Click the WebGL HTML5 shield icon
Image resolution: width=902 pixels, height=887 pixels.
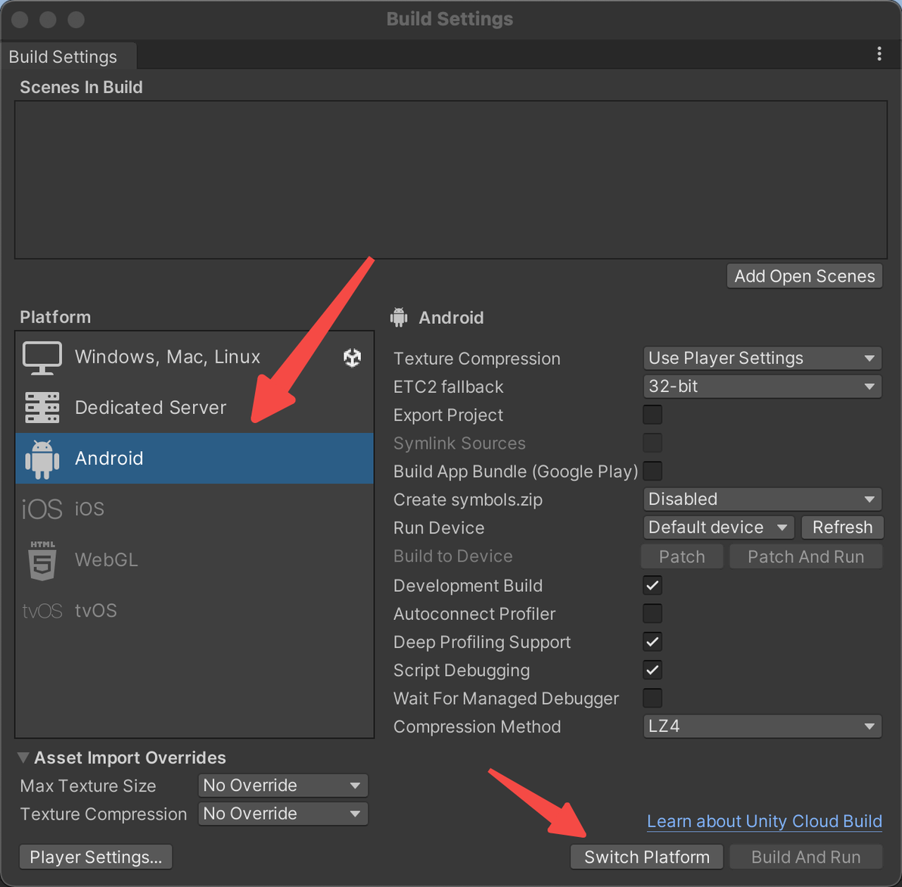[x=42, y=560]
